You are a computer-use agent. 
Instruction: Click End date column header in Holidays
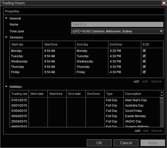[76, 94]
